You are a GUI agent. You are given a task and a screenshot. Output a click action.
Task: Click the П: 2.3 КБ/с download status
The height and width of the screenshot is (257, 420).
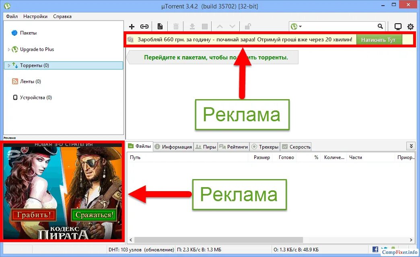tap(199, 250)
